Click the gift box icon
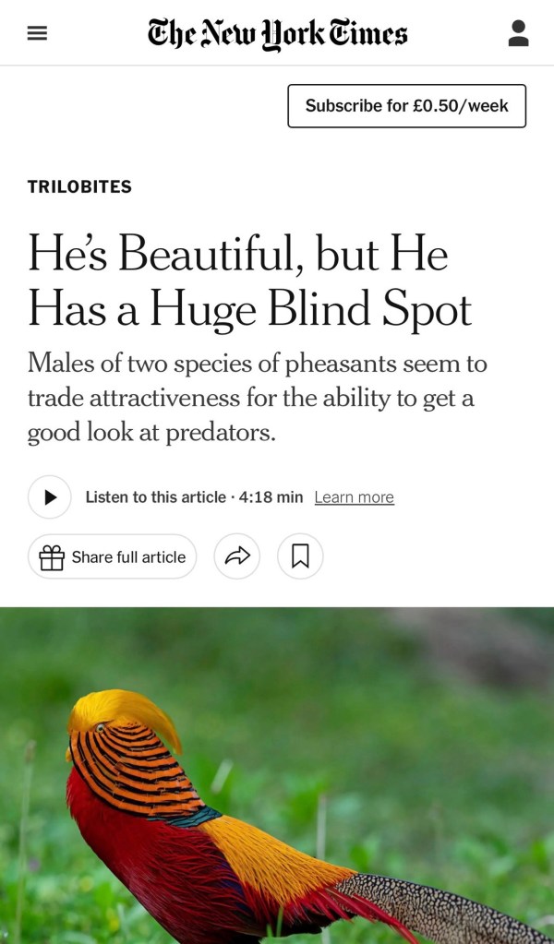 52,556
